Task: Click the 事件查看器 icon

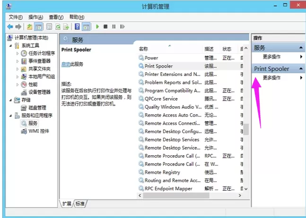Action: pos(24,61)
